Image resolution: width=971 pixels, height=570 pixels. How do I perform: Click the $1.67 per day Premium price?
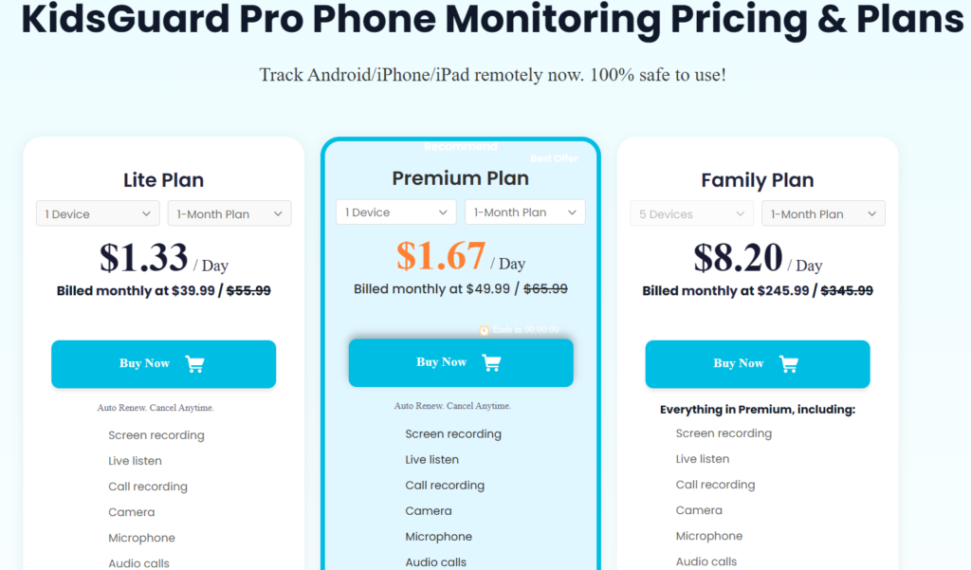tap(441, 256)
